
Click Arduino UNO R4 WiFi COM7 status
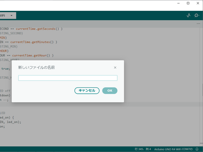click(174, 149)
